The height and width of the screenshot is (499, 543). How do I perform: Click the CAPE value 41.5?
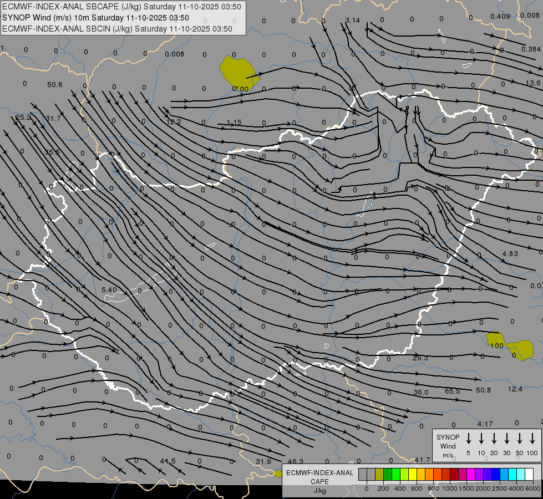click(x=168, y=461)
